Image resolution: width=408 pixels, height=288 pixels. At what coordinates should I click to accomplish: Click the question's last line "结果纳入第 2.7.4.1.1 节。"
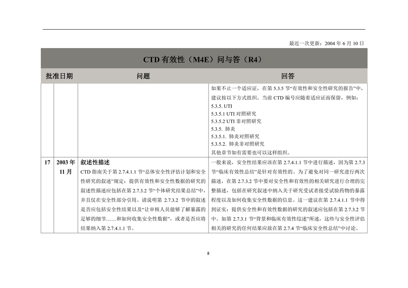(106, 229)
